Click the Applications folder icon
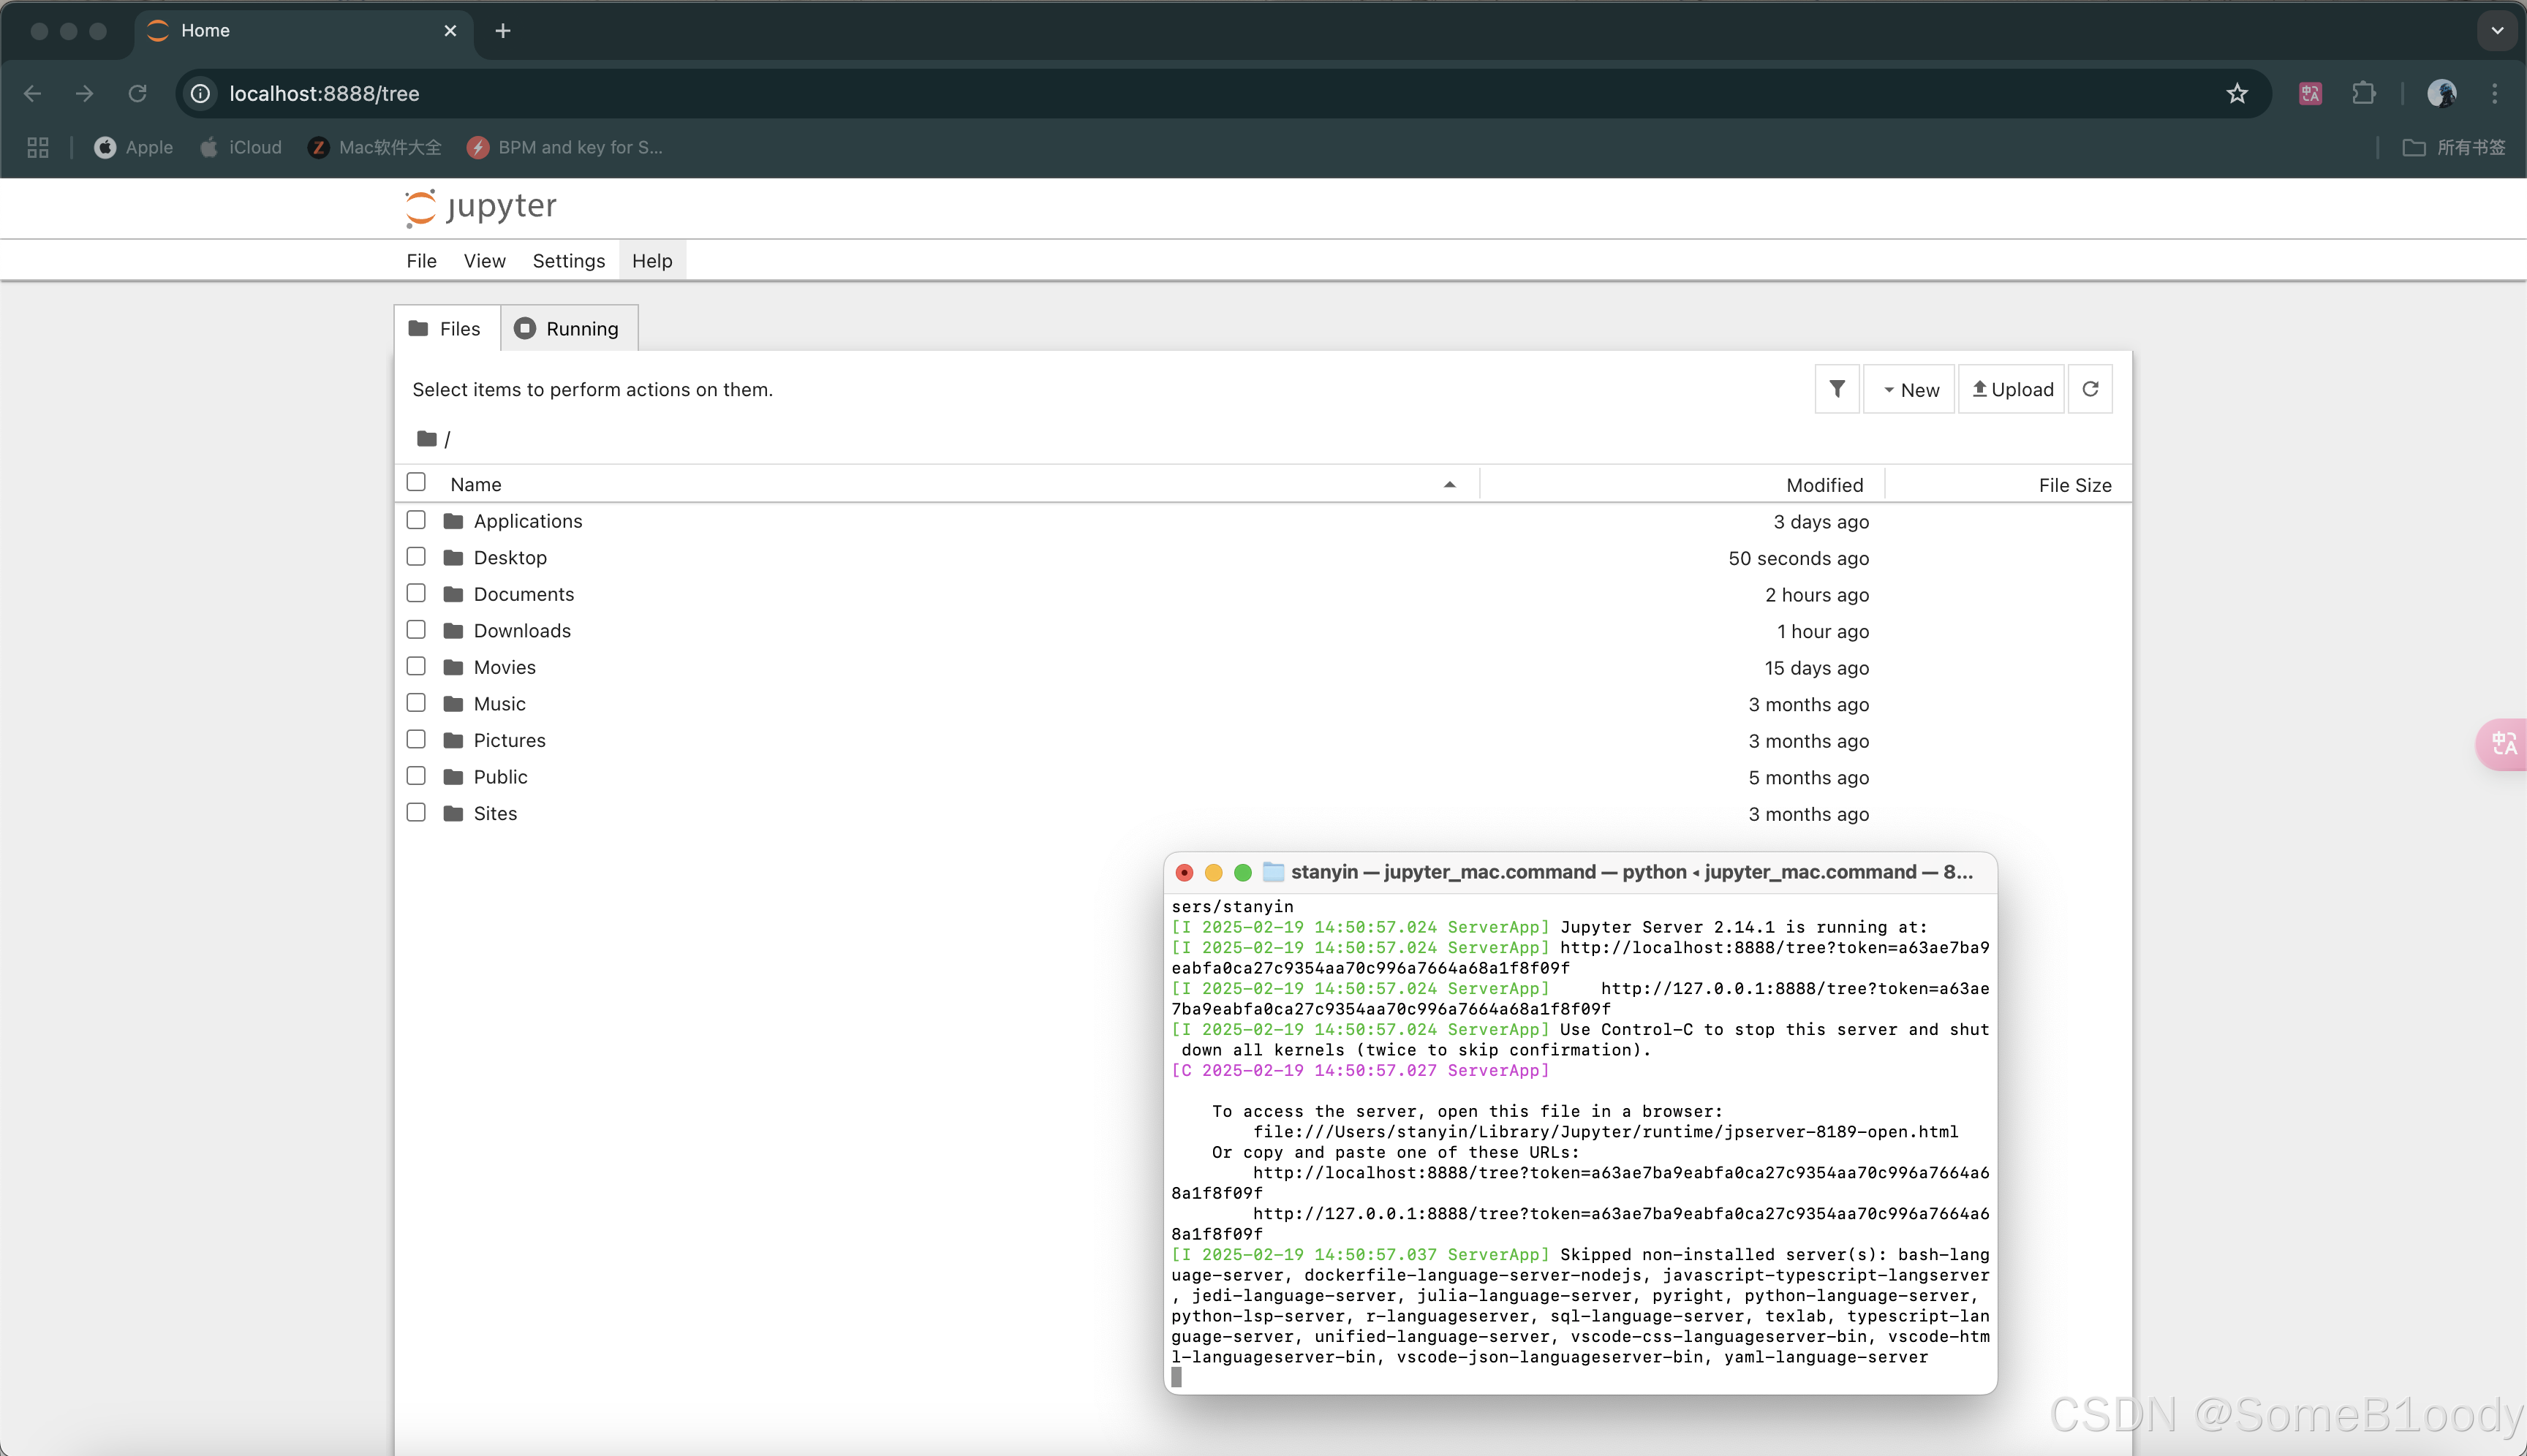The image size is (2527, 1456). coord(453,521)
